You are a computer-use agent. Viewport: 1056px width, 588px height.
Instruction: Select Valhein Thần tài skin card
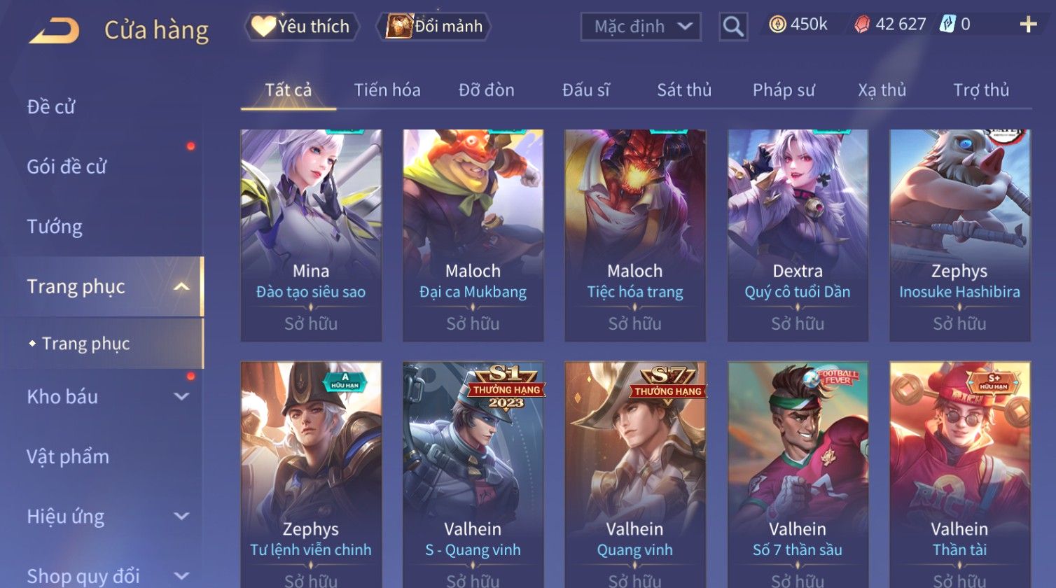pyautogui.click(x=959, y=475)
